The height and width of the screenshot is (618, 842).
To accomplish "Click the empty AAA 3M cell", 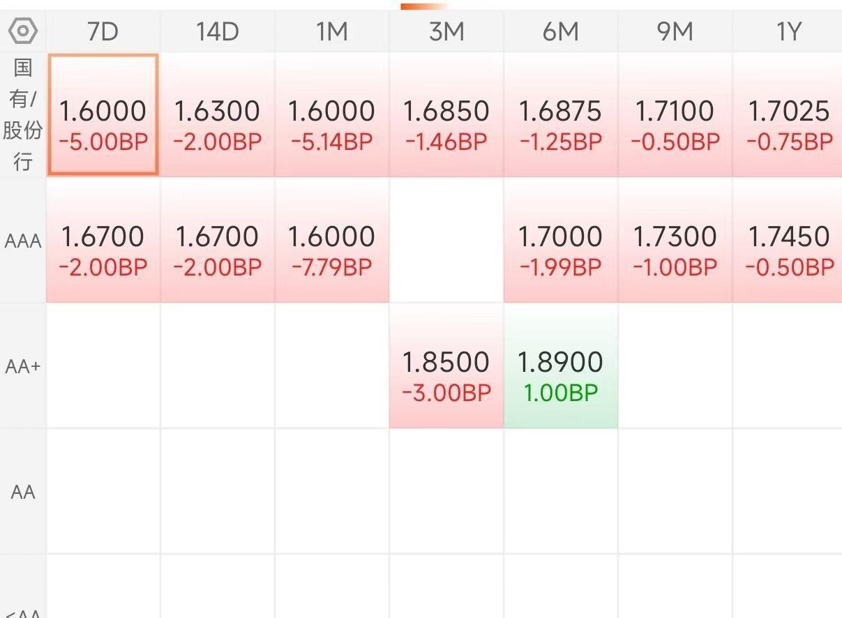I will pyautogui.click(x=446, y=241).
